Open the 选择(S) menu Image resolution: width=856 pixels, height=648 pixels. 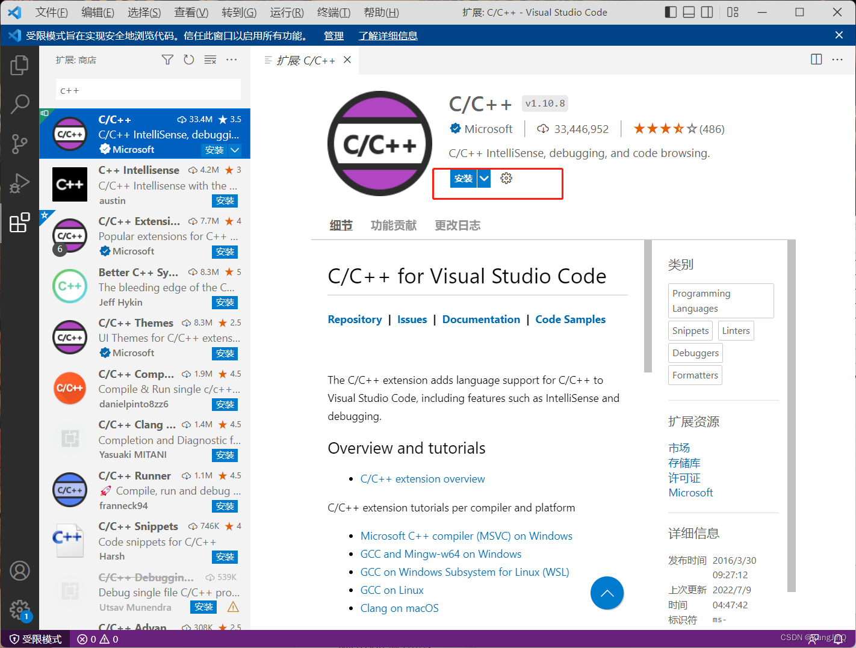coord(144,12)
